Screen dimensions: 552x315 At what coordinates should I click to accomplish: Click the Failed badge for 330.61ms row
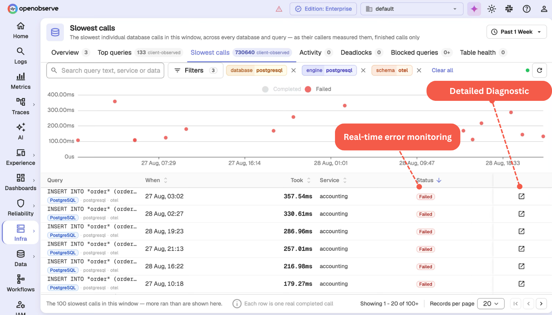[425, 214]
